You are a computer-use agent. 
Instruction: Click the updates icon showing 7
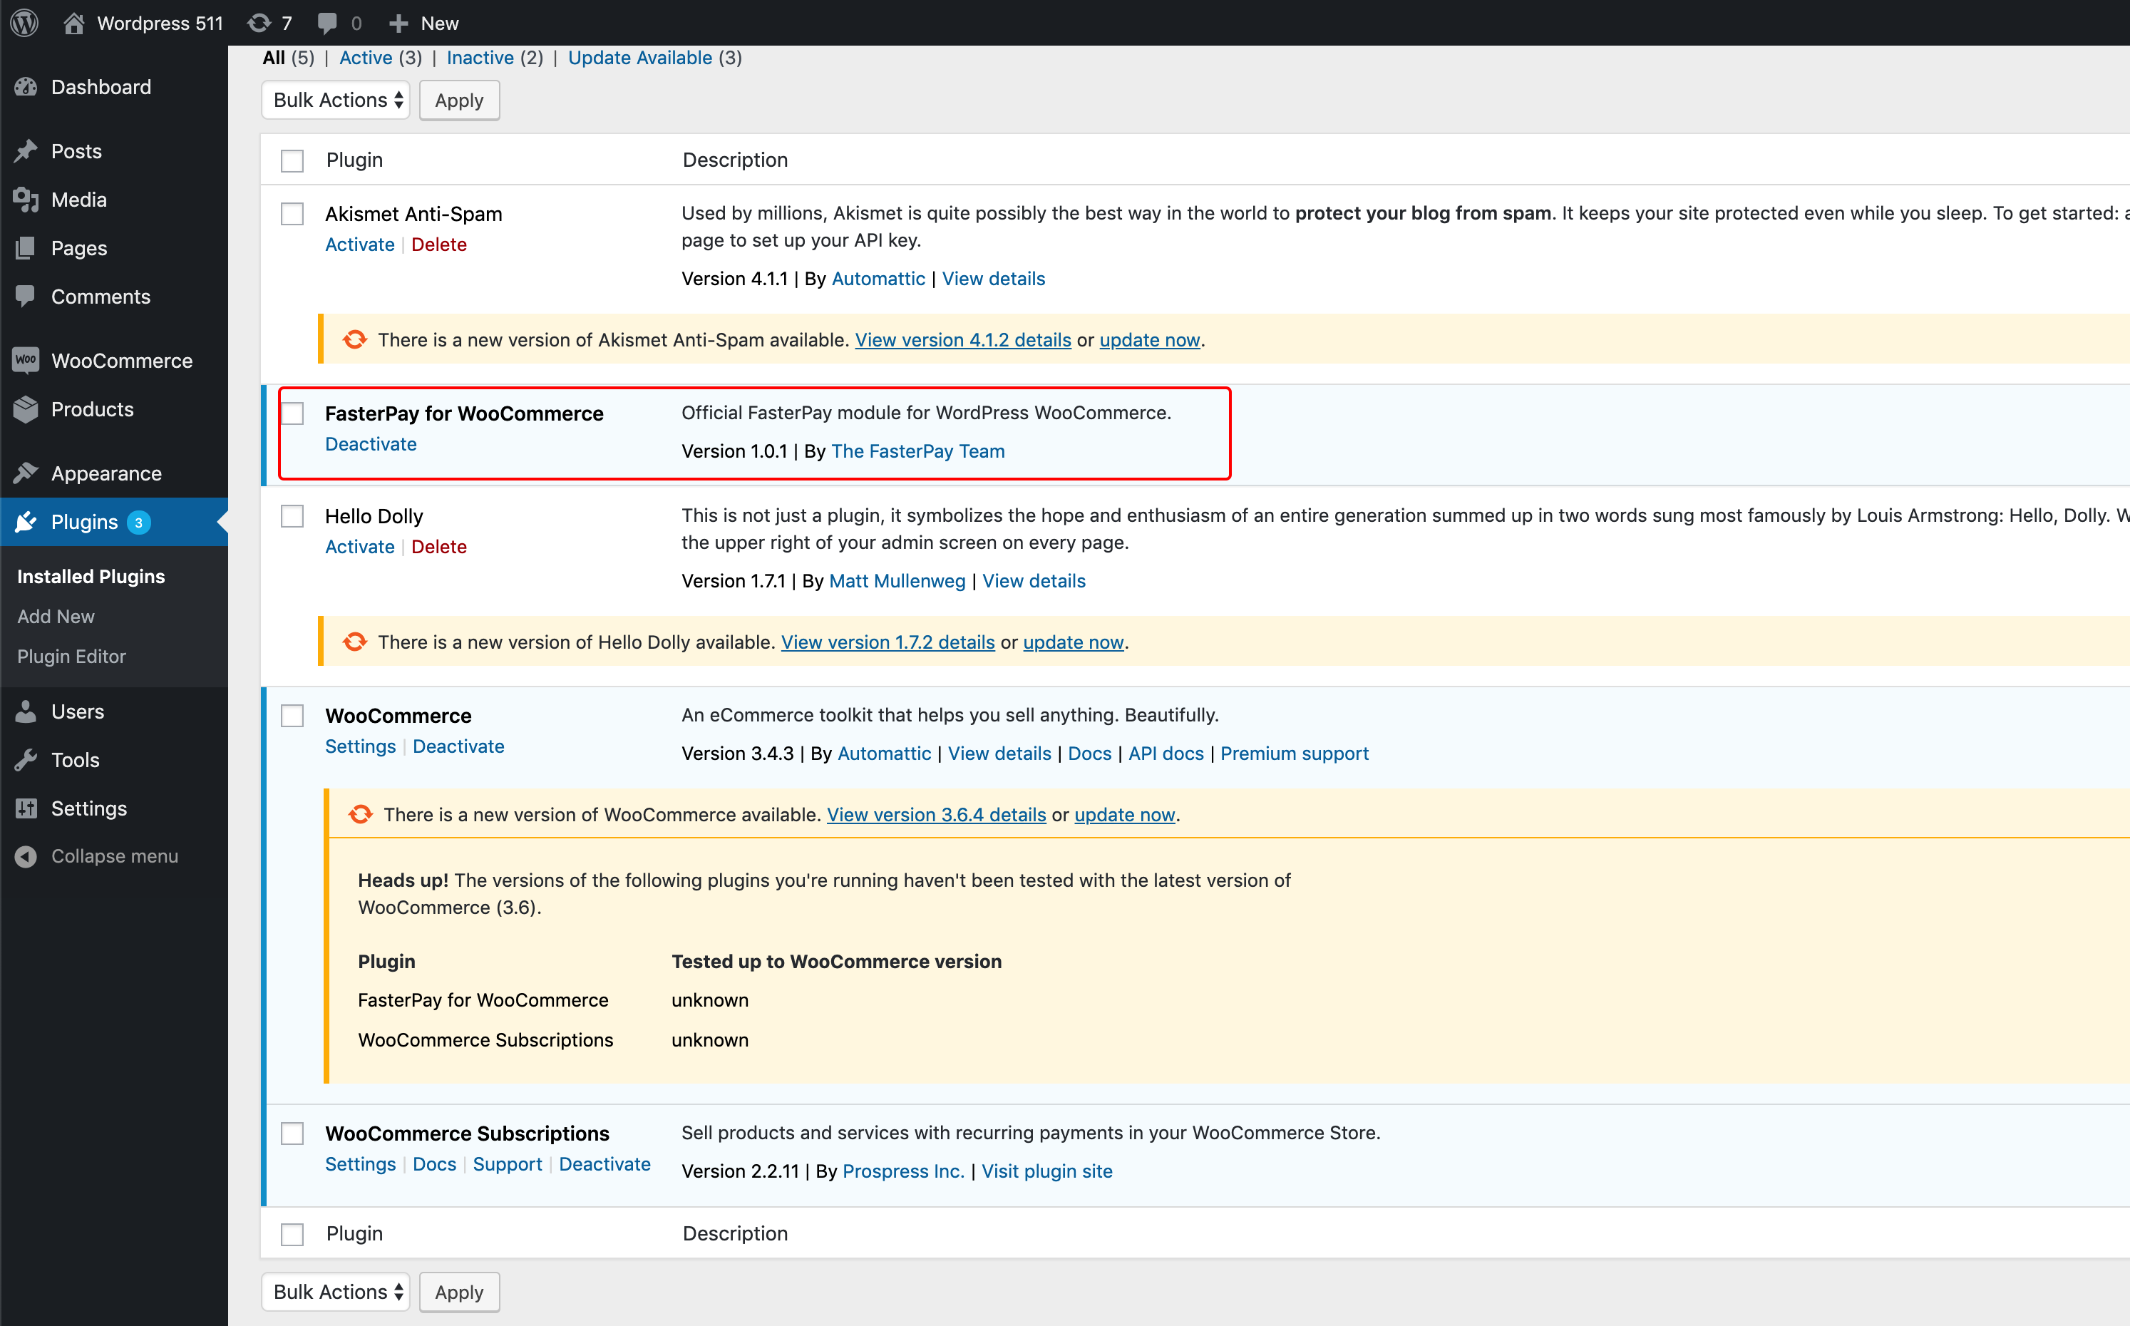click(x=259, y=23)
